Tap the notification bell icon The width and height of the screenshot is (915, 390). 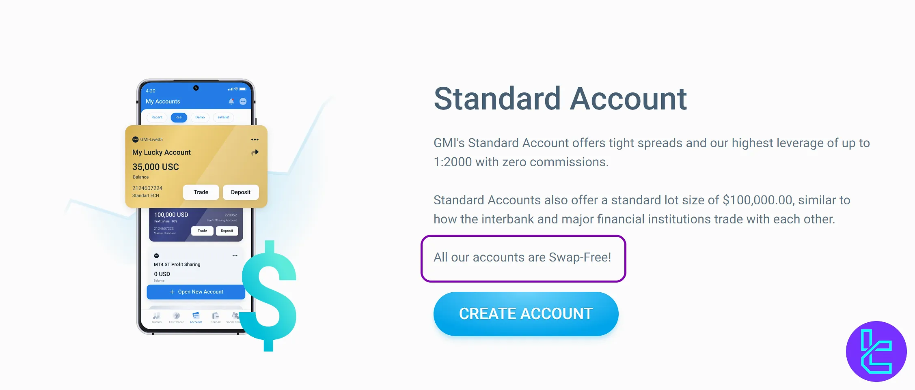231,101
